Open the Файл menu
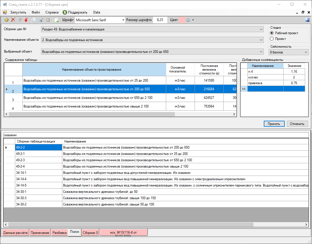 pos(36,12)
